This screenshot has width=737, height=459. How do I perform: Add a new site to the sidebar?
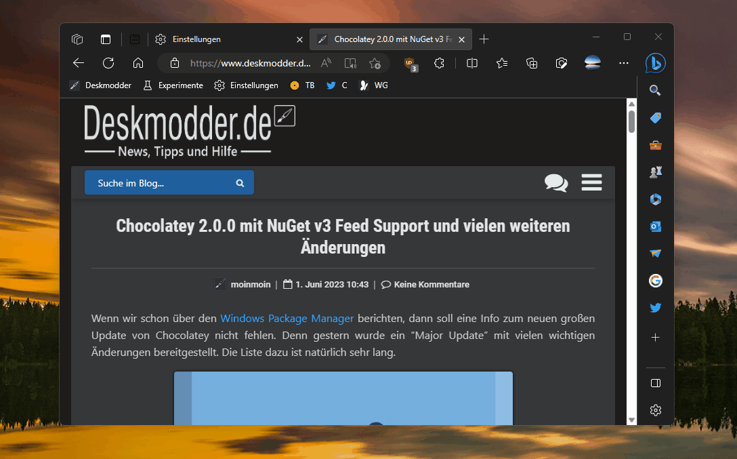(x=655, y=337)
